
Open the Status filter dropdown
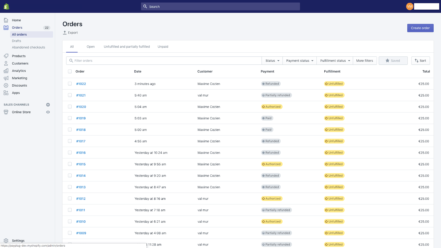click(x=272, y=60)
